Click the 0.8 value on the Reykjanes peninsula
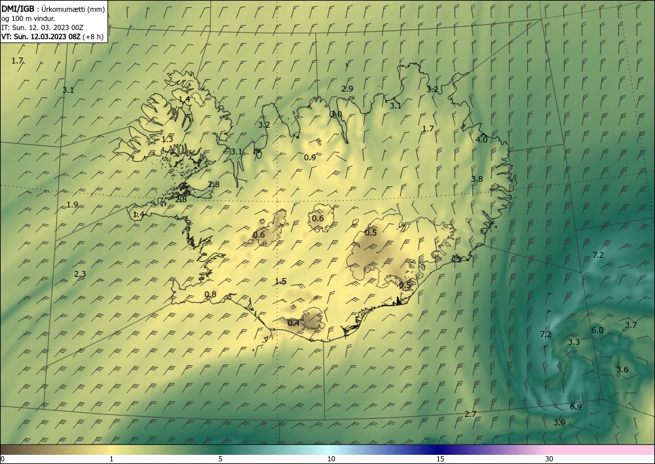The image size is (655, 464). 210,294
